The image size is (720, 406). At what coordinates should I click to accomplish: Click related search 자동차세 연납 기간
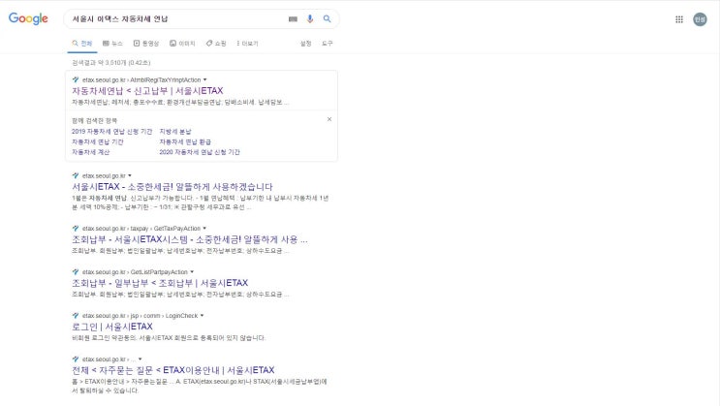pos(97,141)
